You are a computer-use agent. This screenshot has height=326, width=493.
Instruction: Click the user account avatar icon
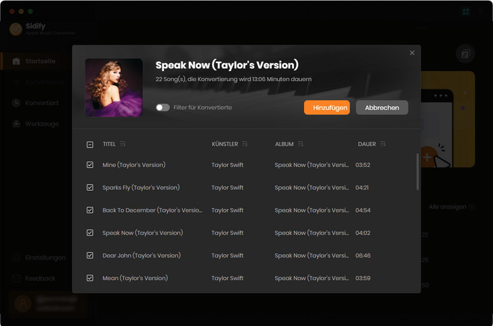click(x=23, y=304)
